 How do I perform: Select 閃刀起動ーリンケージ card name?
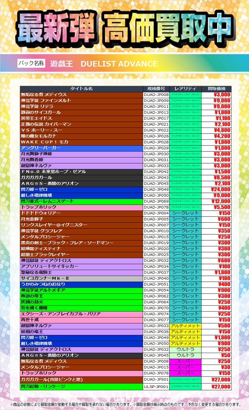click(43, 387)
